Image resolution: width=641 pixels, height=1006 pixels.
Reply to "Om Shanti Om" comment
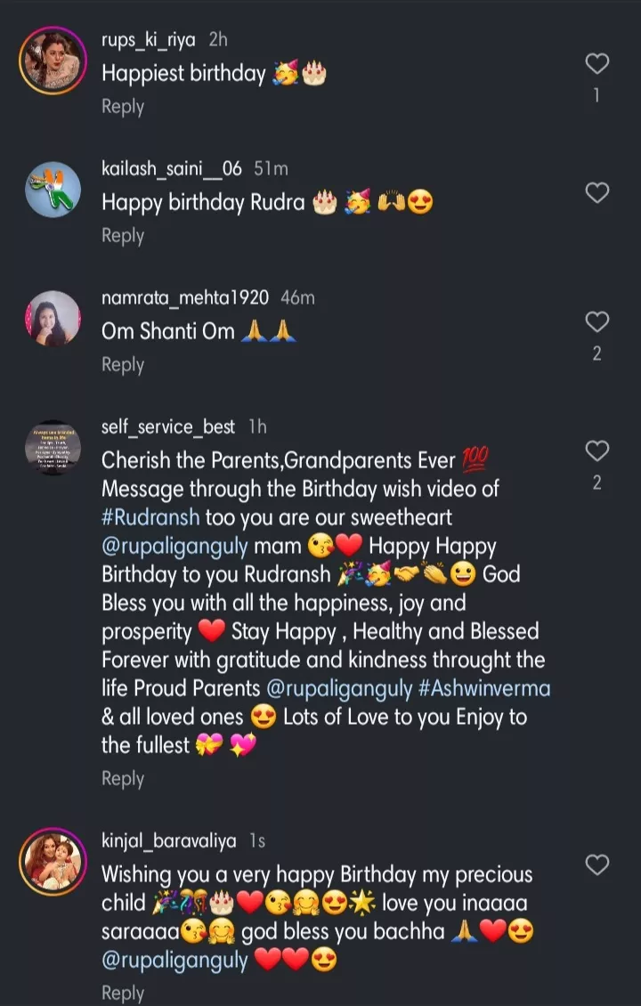123,365
